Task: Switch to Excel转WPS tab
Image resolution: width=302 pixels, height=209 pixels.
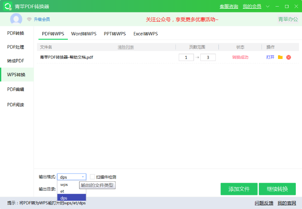Action: pos(146,34)
